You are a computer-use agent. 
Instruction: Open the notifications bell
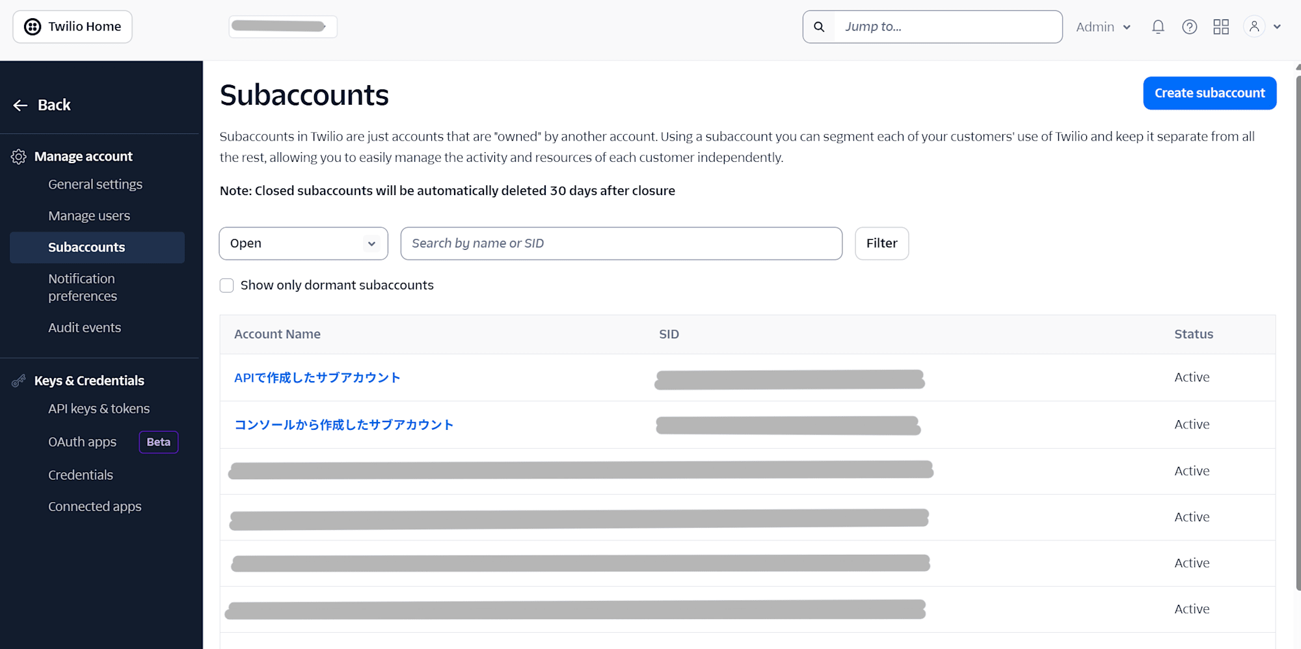click(x=1158, y=27)
